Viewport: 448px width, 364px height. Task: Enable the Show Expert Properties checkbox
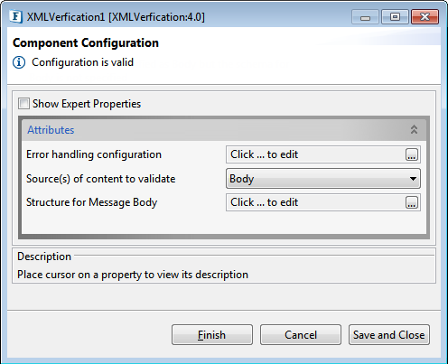(23, 104)
